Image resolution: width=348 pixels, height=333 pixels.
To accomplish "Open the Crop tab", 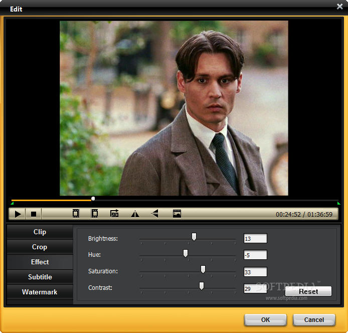I will (x=40, y=247).
